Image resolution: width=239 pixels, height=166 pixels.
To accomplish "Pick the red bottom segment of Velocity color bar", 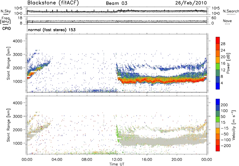I will (x=218, y=148).
